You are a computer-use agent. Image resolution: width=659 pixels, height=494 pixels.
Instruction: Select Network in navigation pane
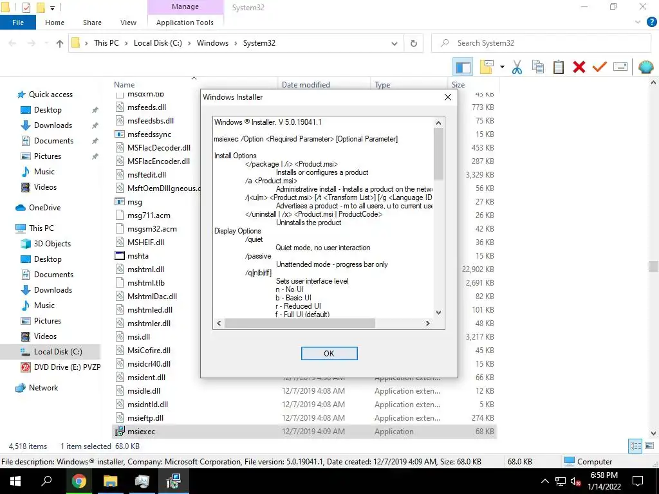43,388
